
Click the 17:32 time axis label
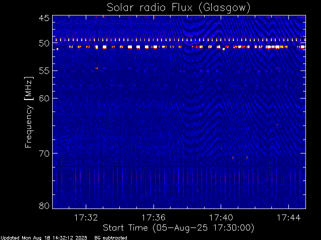click(86, 217)
